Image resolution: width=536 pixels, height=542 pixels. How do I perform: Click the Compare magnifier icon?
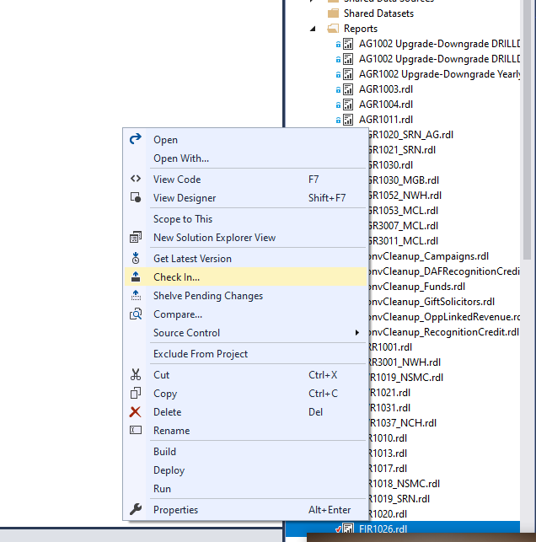coord(136,314)
